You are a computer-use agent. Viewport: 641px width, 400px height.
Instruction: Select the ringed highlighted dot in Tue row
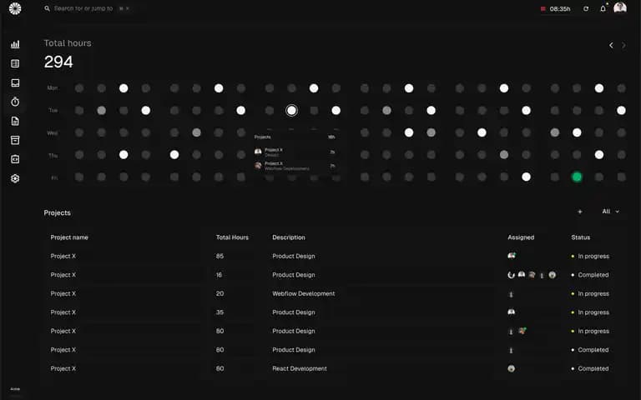[x=291, y=110]
